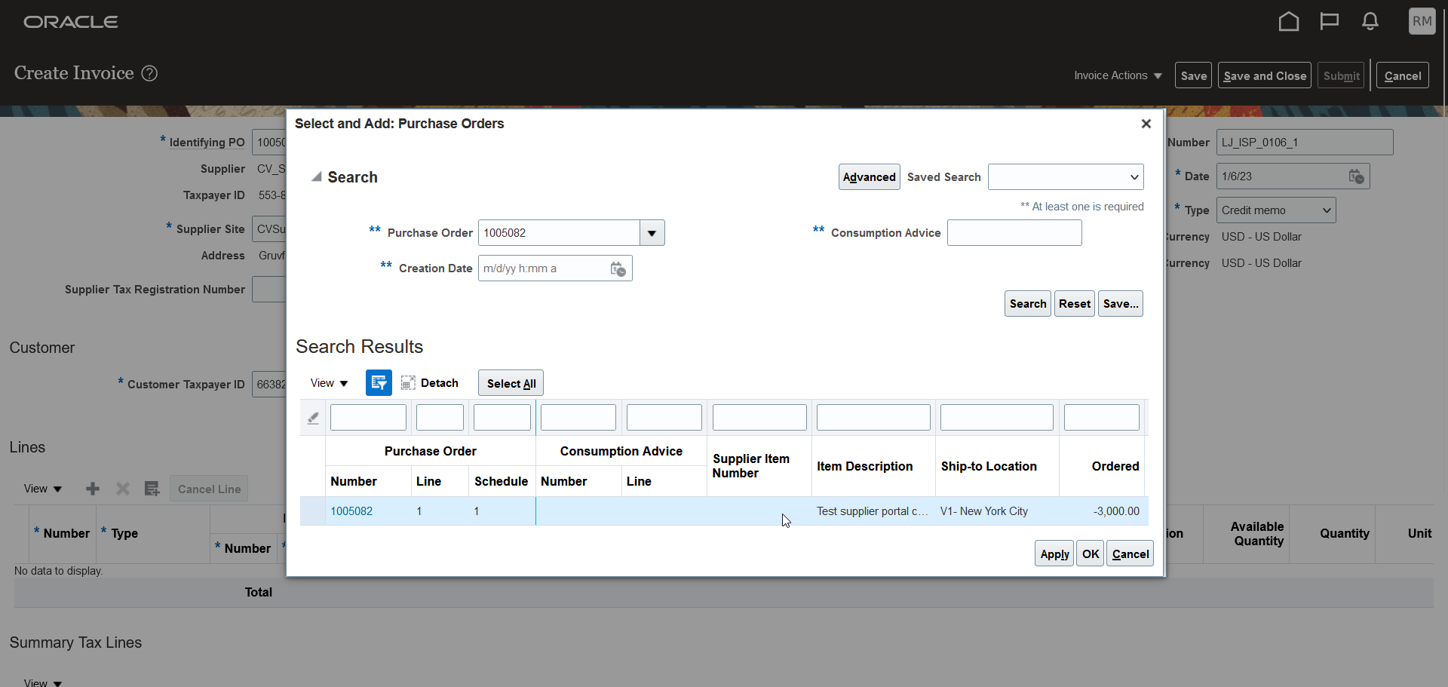1448x687 pixels.
Task: Close the Purchase Orders dialog
Action: [x=1146, y=124]
